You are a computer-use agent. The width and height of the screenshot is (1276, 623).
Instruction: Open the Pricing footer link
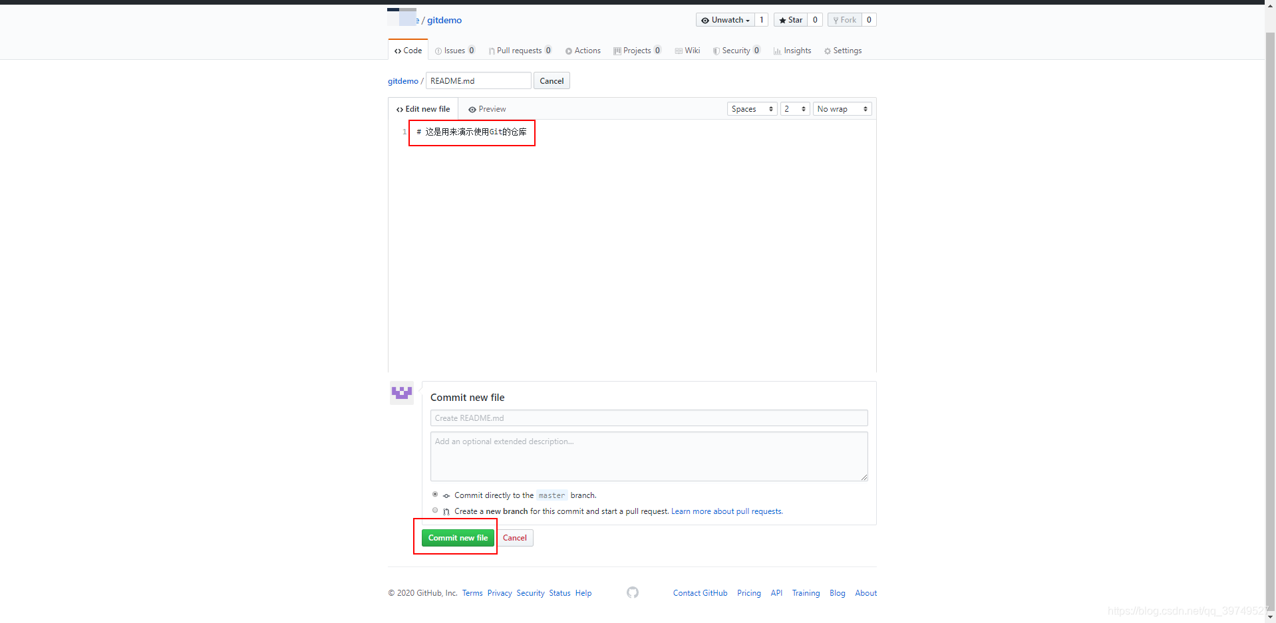pos(749,593)
